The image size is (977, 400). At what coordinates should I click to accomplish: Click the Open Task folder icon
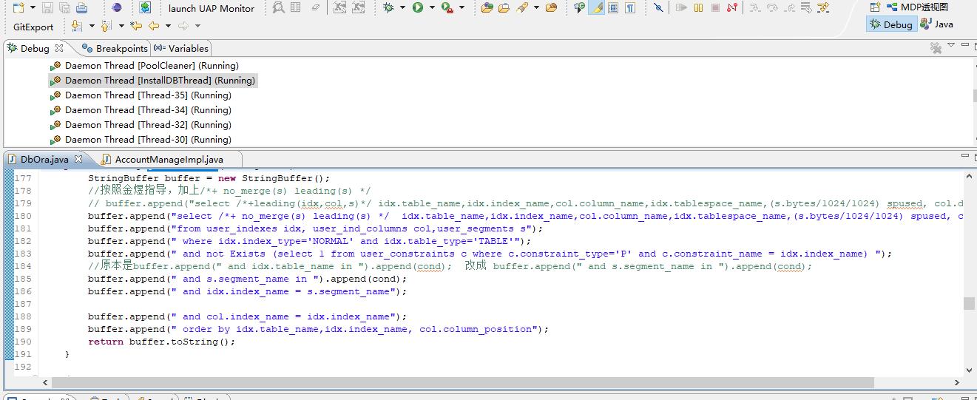(504, 8)
